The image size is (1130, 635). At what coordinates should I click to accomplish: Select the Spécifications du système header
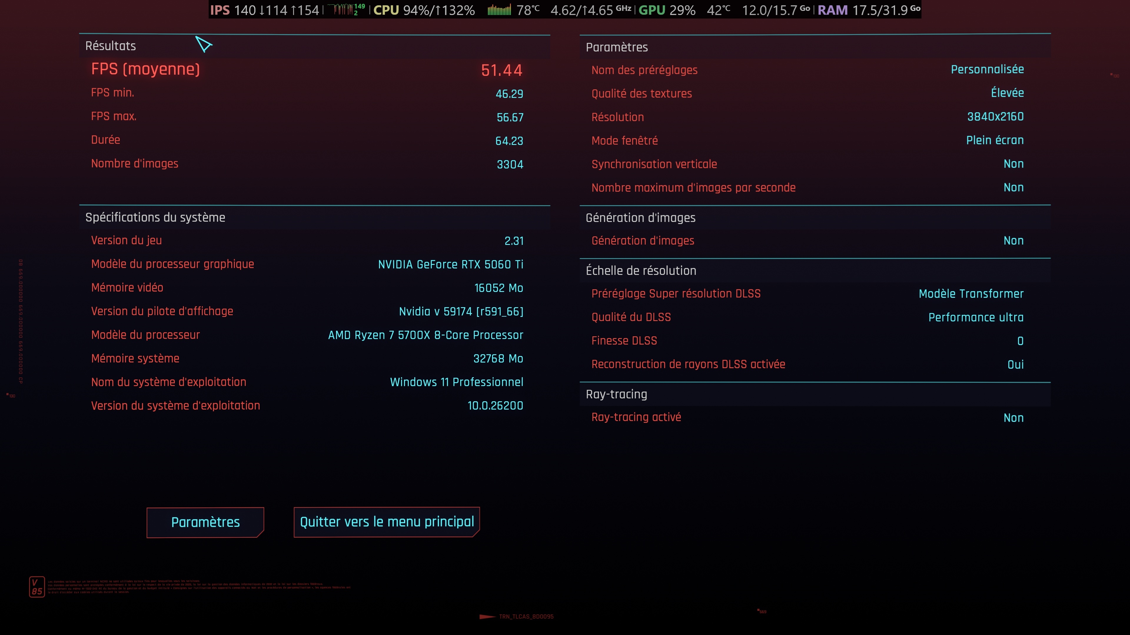pos(155,217)
